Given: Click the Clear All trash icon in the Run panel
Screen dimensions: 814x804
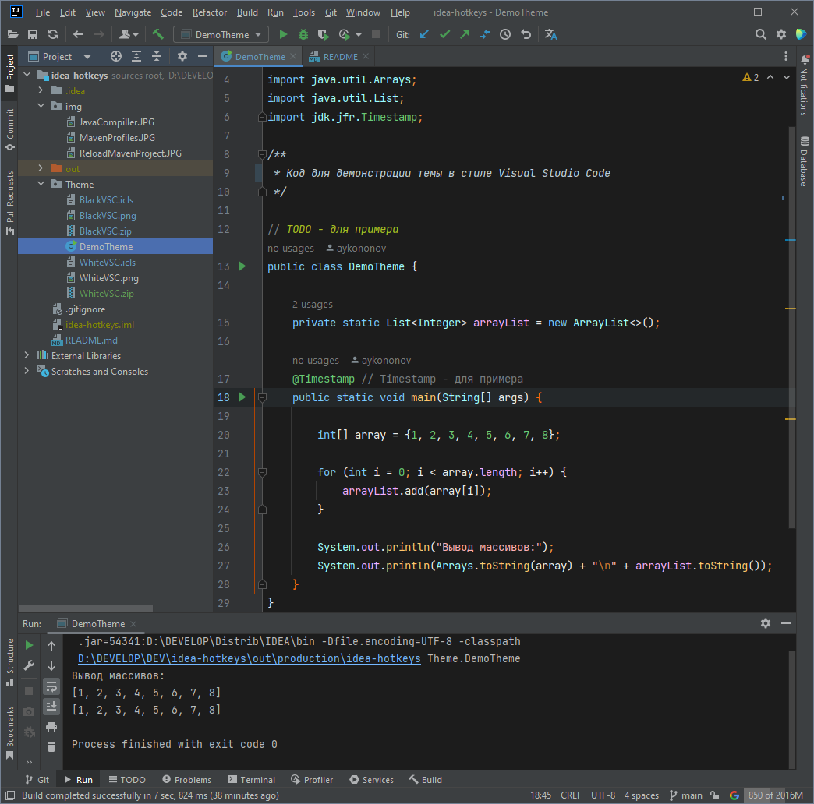Looking at the screenshot, I should (51, 746).
